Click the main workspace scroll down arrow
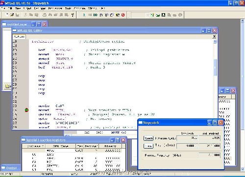This screenshot has height=177, width=245. point(243,169)
